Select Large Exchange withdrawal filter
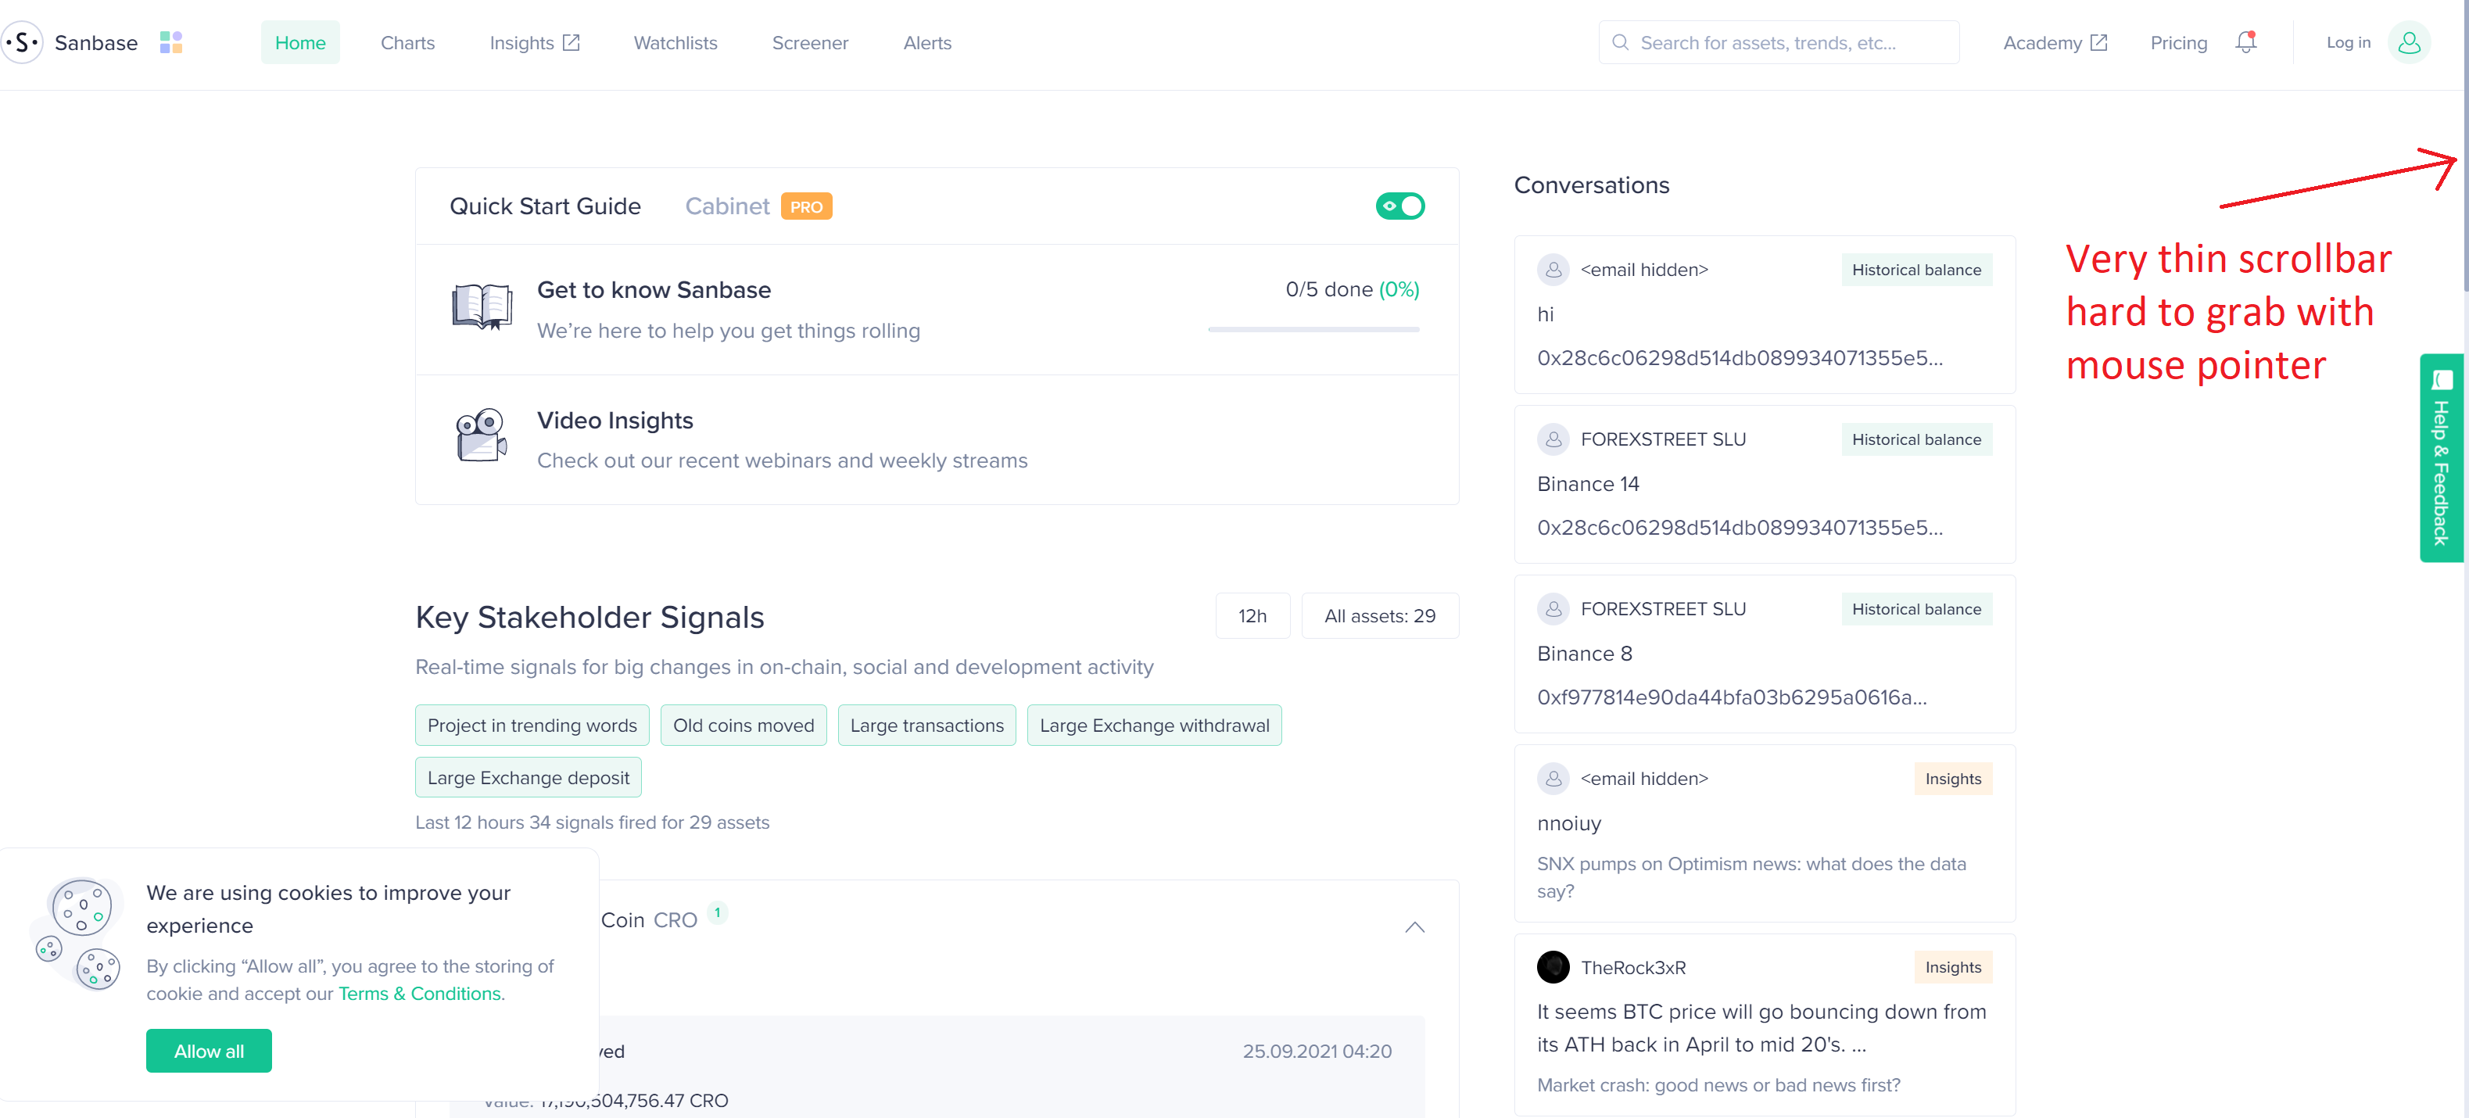This screenshot has width=2469, height=1118. (1154, 725)
